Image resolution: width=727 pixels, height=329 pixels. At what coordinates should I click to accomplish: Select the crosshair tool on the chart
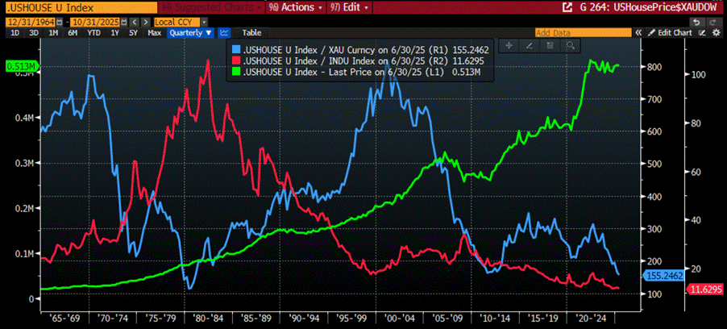click(509, 45)
